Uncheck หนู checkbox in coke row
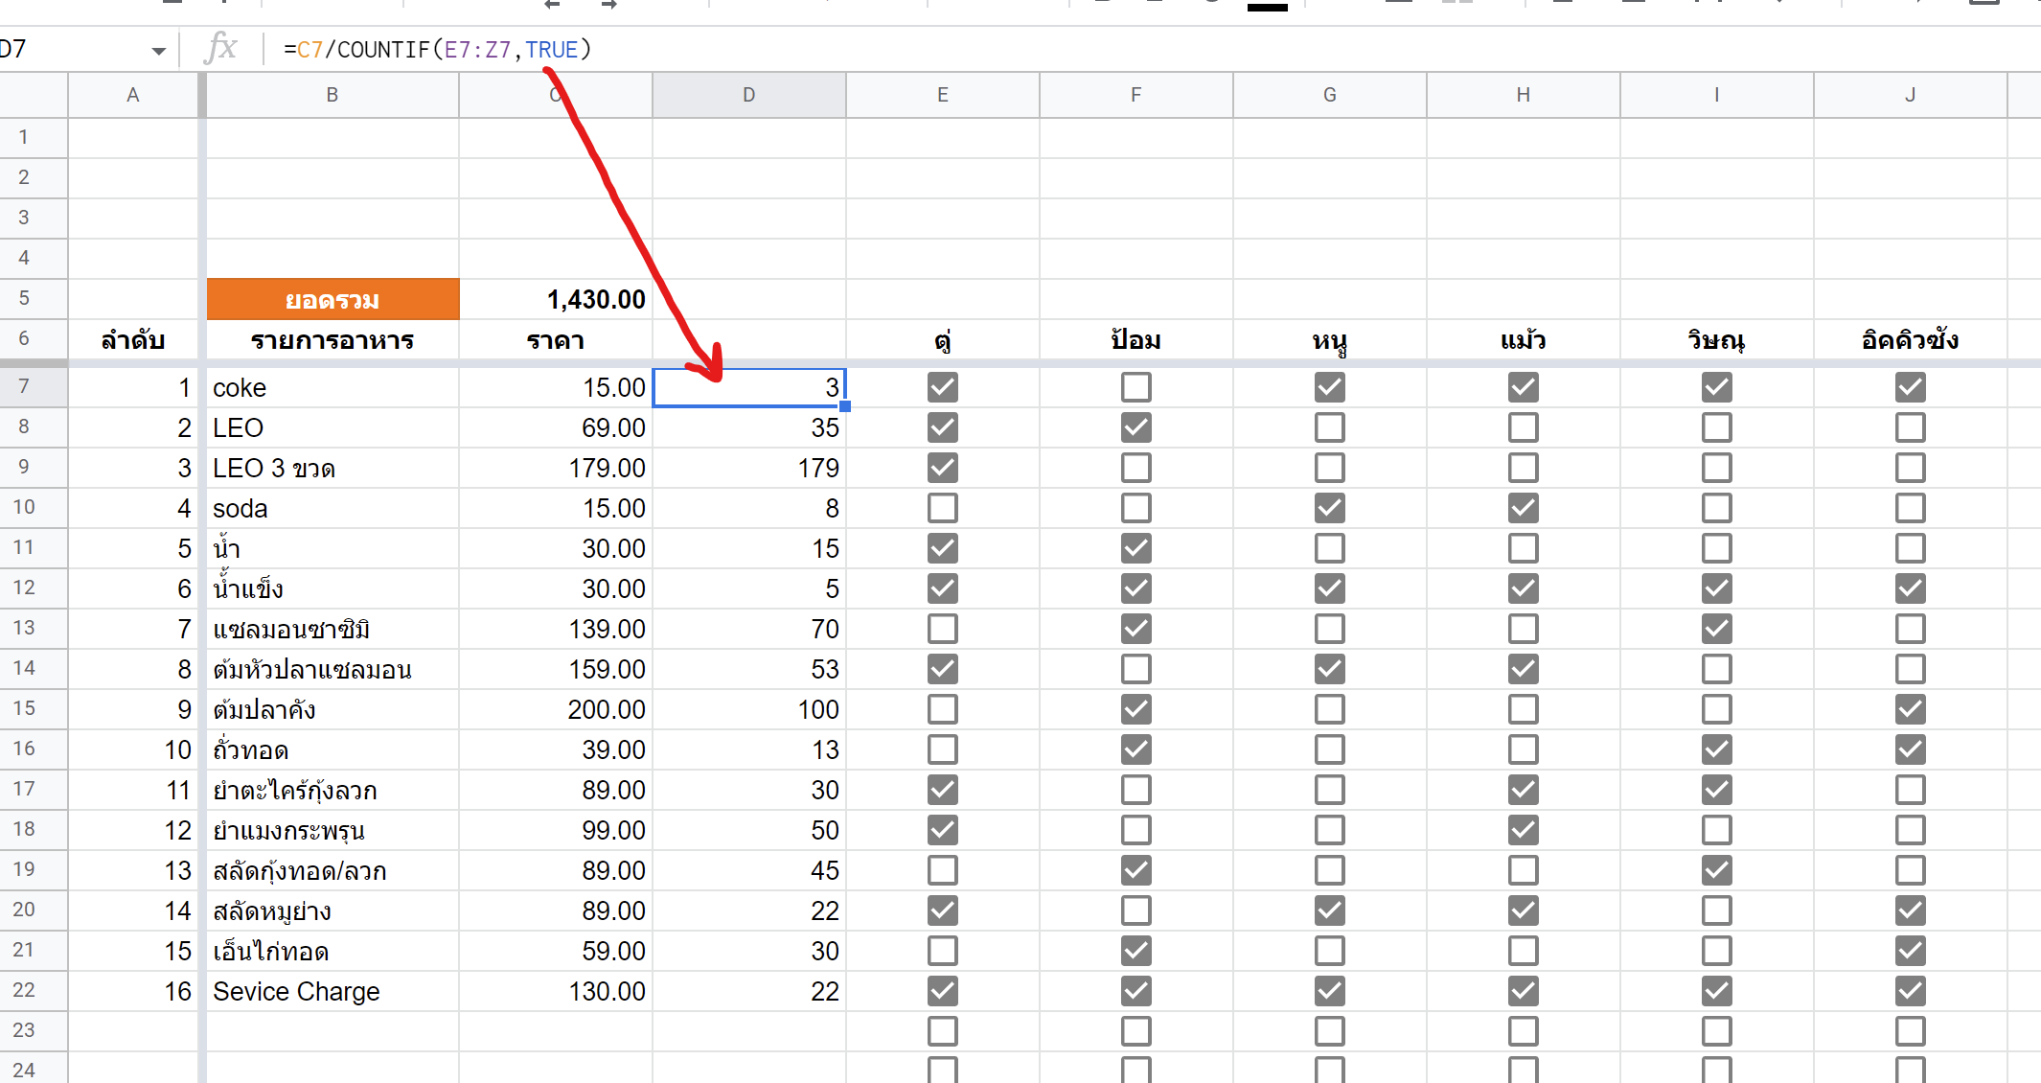Image resolution: width=2041 pixels, height=1083 pixels. click(x=1330, y=387)
